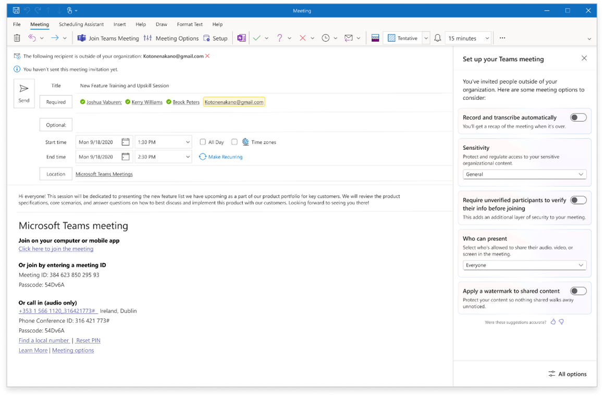This screenshot has height=397, width=604.
Task: Check the Time zones checkbox
Action: coord(234,142)
